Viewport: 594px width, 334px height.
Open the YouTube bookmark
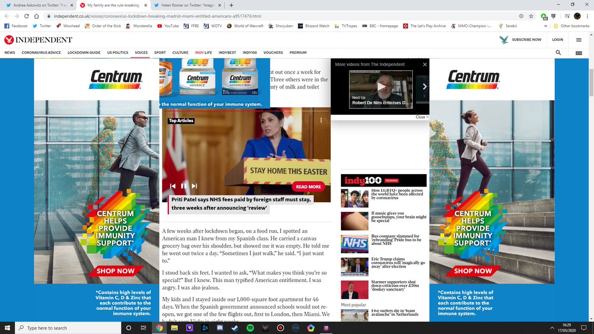pyautogui.click(x=168, y=26)
